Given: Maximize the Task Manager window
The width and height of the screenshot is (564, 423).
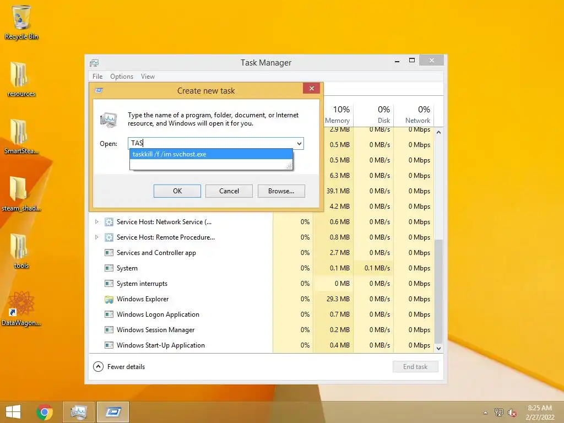Looking at the screenshot, I should pyautogui.click(x=412, y=61).
